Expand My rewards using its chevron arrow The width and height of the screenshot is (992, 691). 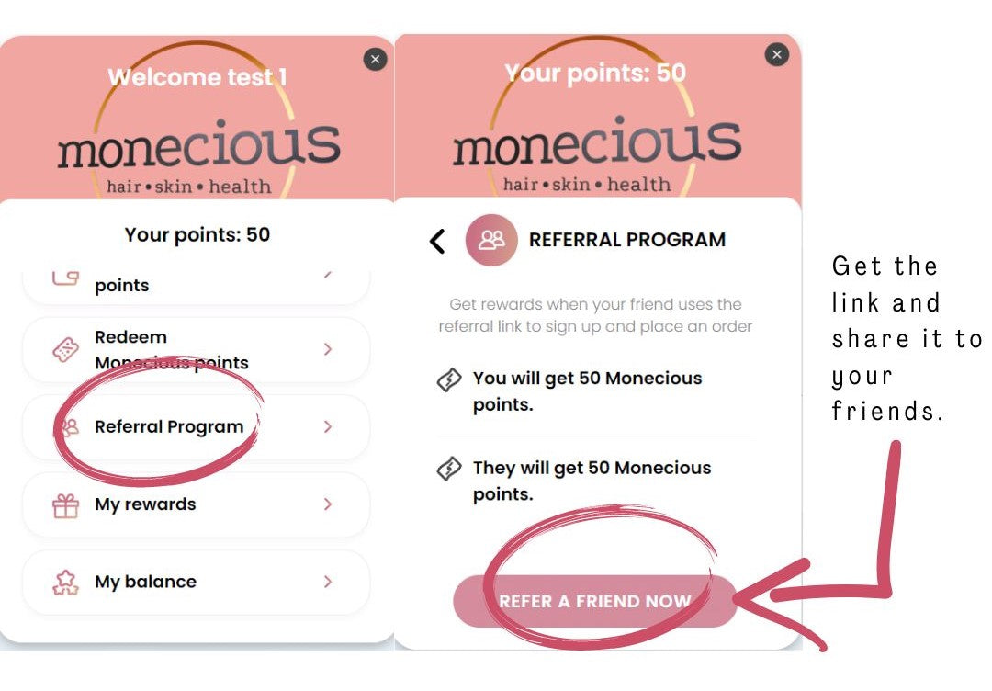(x=328, y=504)
